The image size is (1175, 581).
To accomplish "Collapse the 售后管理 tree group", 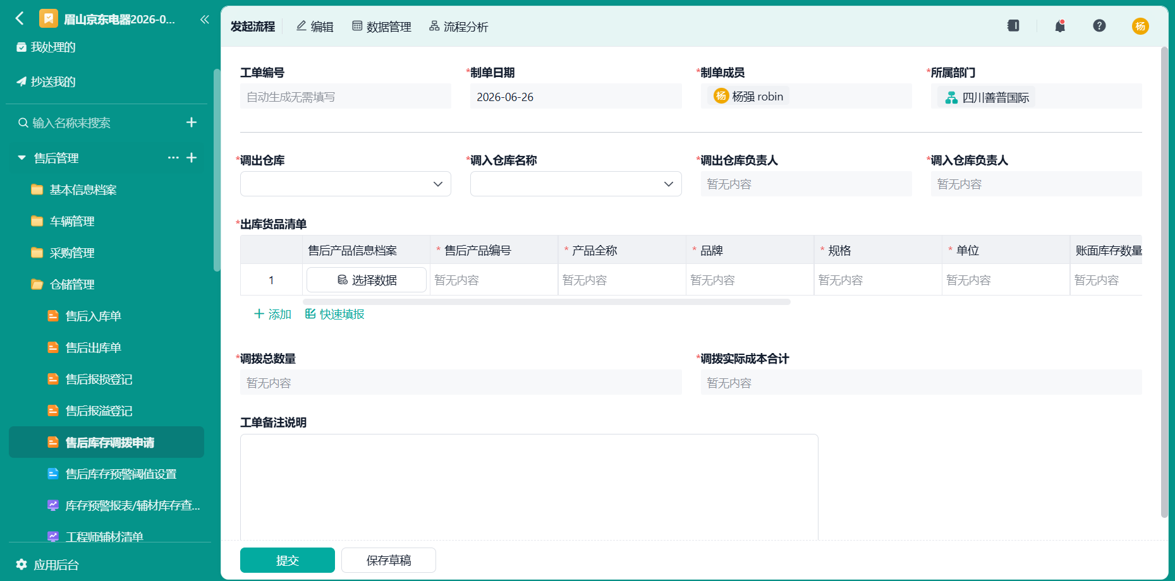I will [22, 158].
